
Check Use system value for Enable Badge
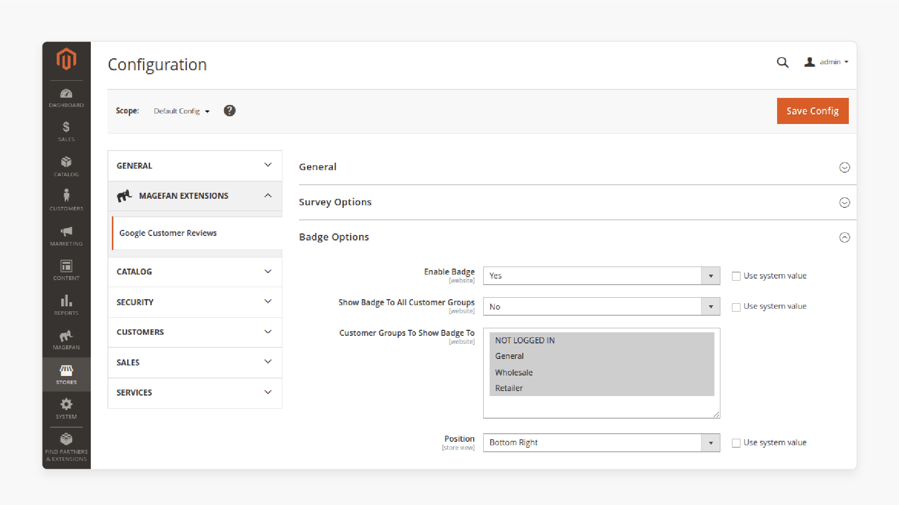point(736,276)
